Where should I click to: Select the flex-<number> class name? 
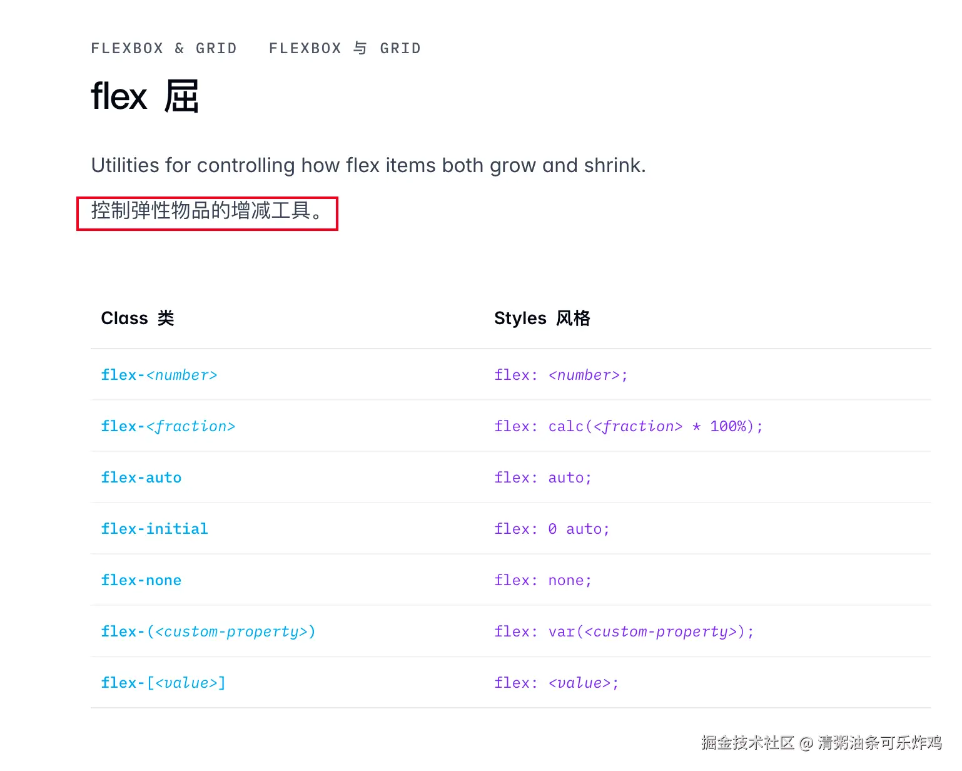pyautogui.click(x=159, y=375)
